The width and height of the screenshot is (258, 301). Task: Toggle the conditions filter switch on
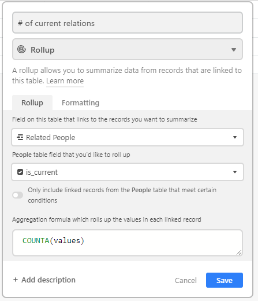[18, 195]
